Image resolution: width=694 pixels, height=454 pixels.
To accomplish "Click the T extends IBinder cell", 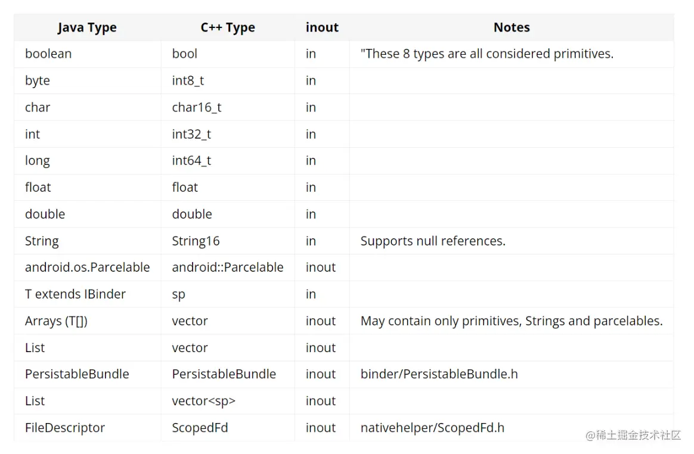I will click(75, 294).
